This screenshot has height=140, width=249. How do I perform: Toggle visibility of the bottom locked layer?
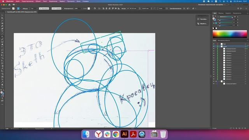point(214,81)
